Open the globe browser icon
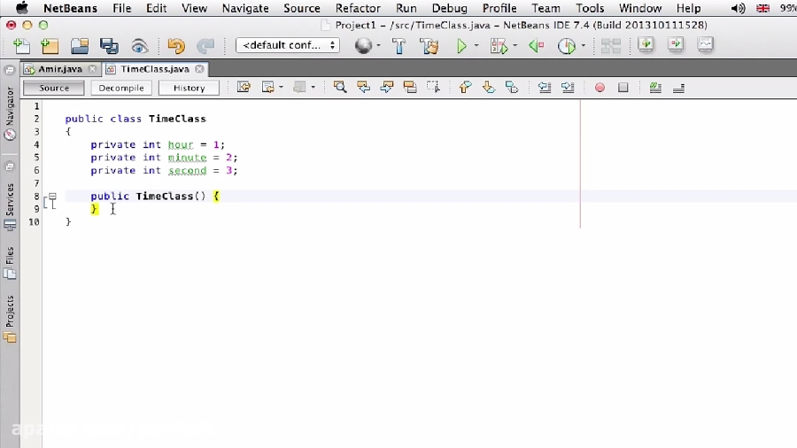 tap(363, 46)
